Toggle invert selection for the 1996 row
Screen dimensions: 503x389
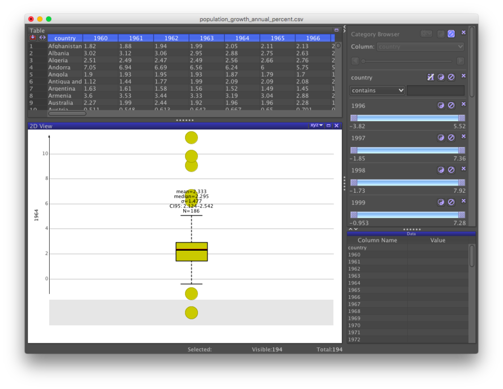point(441,104)
